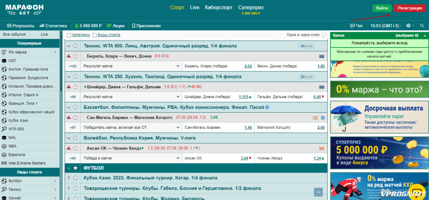Screen dimensions: 429x200
Task: Open statistics chart icon for Ансан ОК match
Action: 69,148
